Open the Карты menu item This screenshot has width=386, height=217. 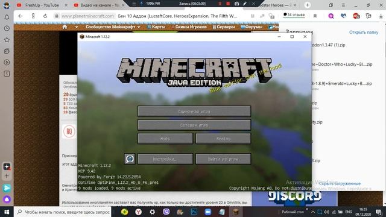click(x=156, y=27)
